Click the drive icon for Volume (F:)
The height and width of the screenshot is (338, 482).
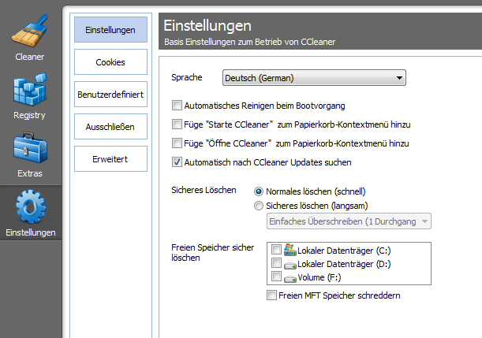290,278
